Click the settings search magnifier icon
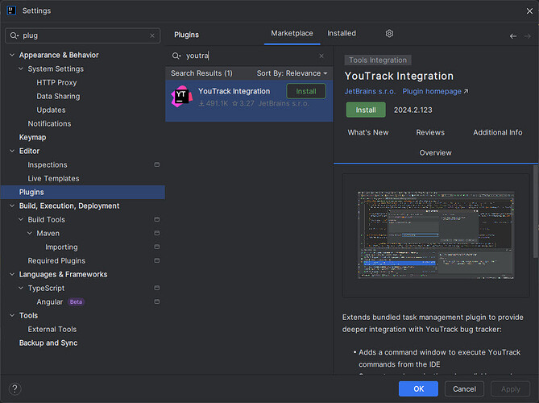The width and height of the screenshot is (539, 403). click(x=14, y=35)
